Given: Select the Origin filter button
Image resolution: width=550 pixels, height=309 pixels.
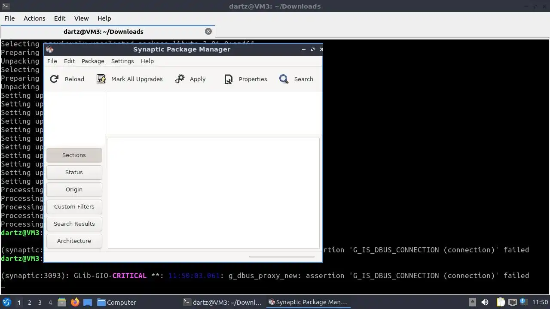Looking at the screenshot, I should tap(74, 189).
